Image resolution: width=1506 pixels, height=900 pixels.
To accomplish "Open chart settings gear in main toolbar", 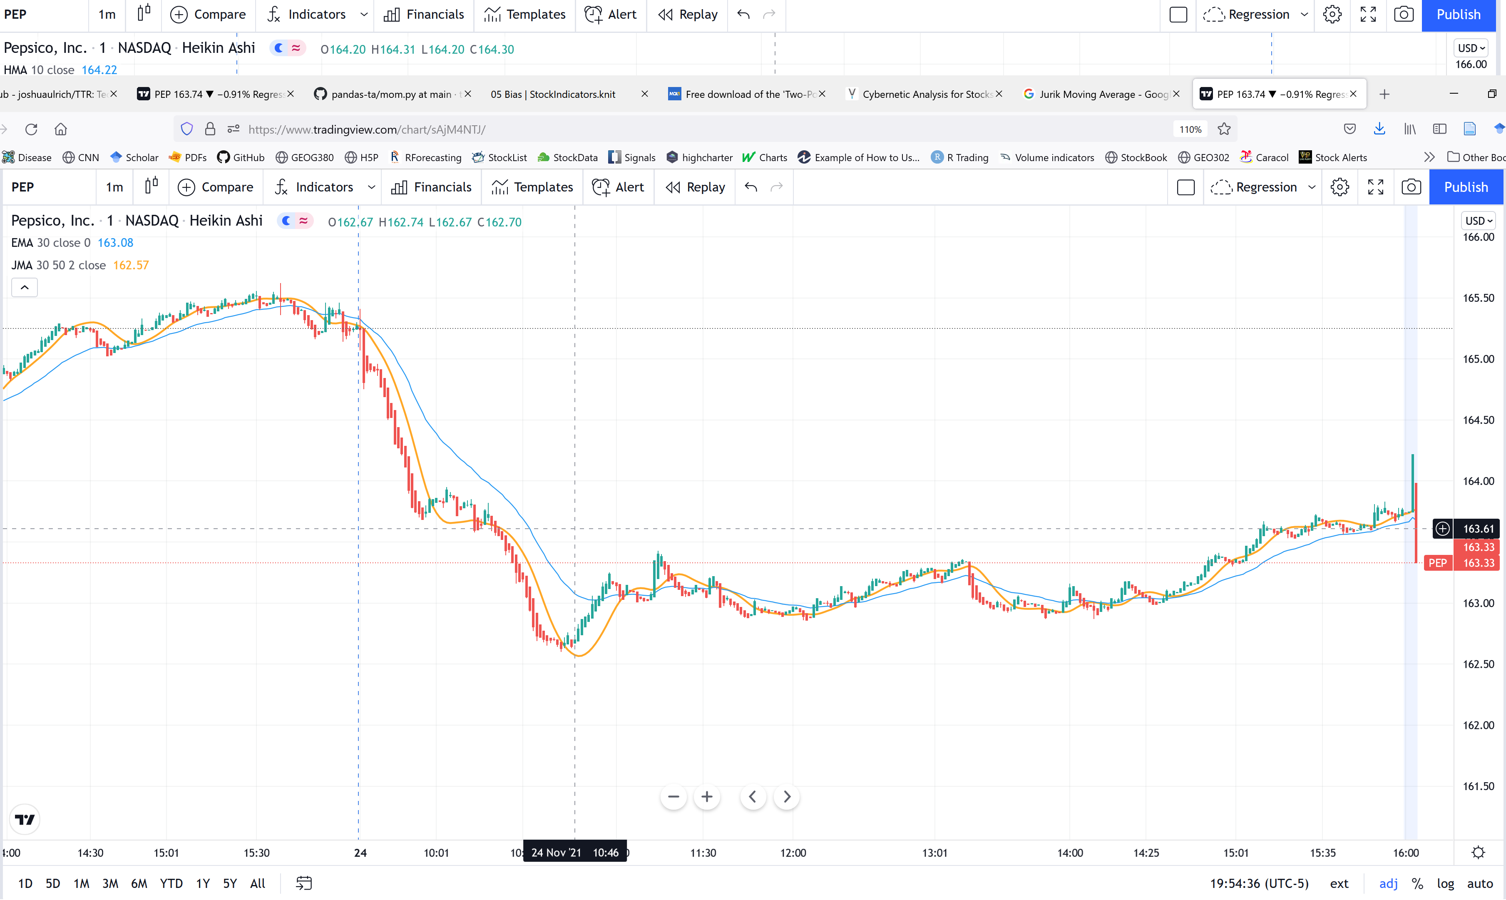I will point(1340,187).
